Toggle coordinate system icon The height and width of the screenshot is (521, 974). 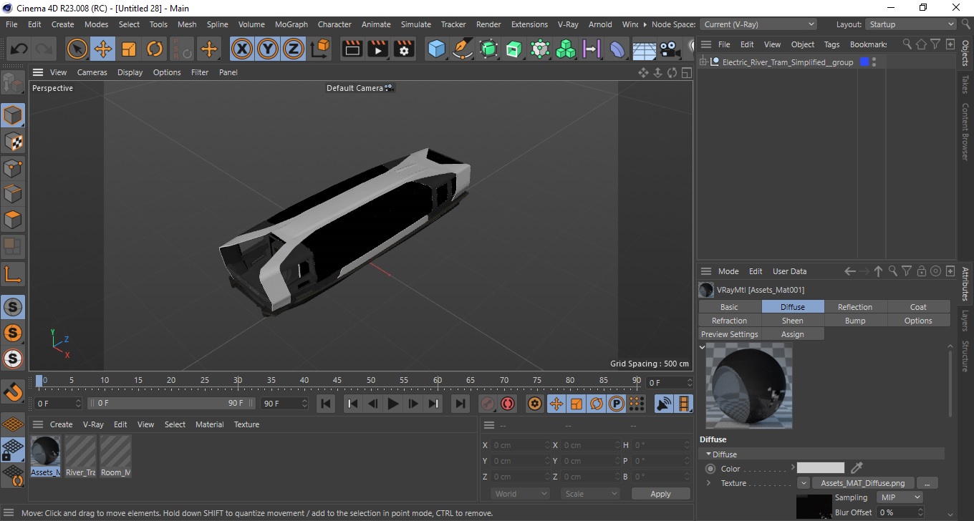point(320,49)
